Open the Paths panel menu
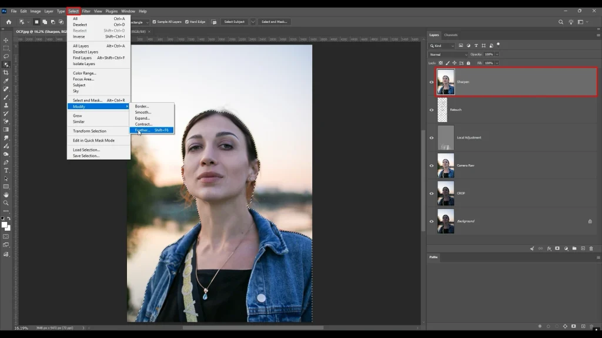 point(598,257)
